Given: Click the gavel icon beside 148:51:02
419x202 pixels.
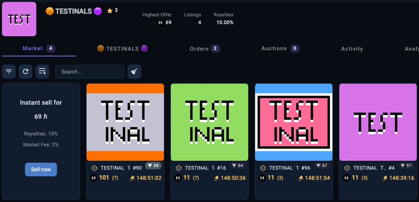Looking at the screenshot, I should pos(132,178).
